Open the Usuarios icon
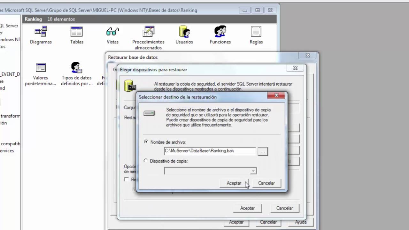Image resolution: width=409 pixels, height=230 pixels. tap(184, 32)
